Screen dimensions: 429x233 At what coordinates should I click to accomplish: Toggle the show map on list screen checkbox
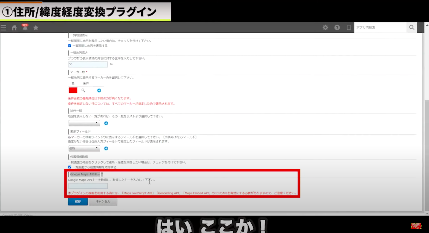[x=70, y=46]
